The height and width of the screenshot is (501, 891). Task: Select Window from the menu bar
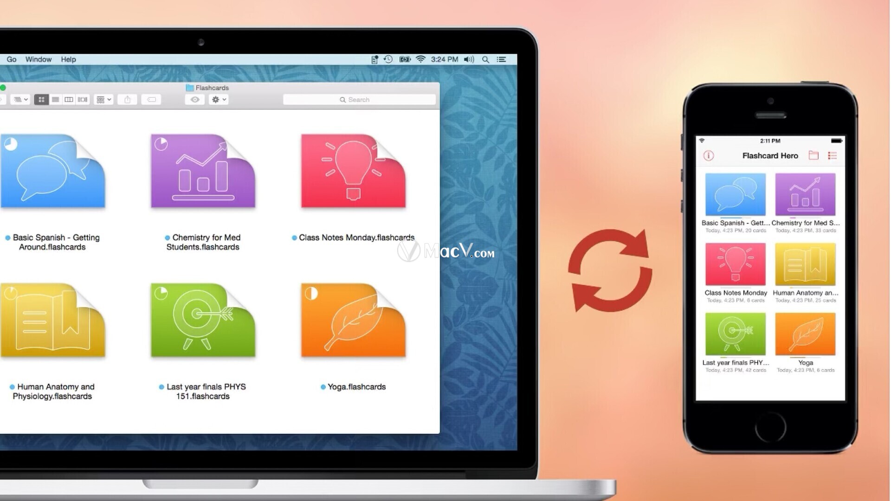38,59
